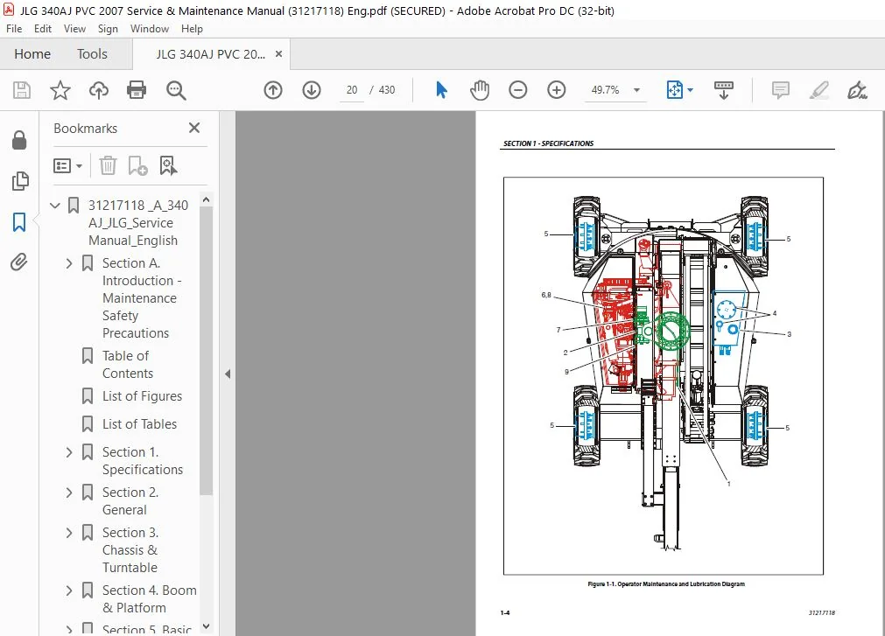
Task: Open the Attachments paperclip icon
Action: [x=19, y=262]
